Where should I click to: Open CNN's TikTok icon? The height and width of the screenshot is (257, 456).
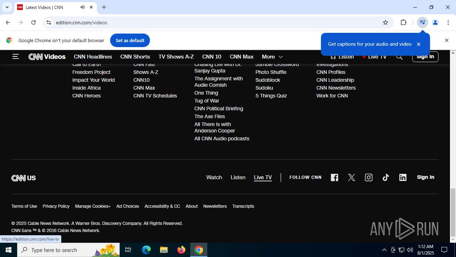click(386, 177)
